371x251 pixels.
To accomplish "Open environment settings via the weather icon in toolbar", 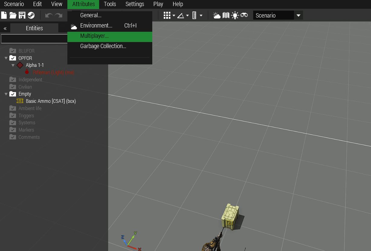I will coord(217,15).
